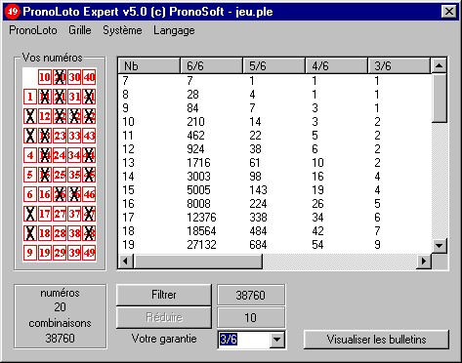462x363 pixels.
Task: Click the vertical scrollbar thumb of table
Action: (x=439, y=98)
